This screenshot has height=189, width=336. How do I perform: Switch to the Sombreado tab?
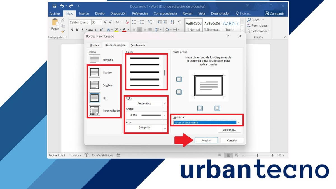pos(138,45)
